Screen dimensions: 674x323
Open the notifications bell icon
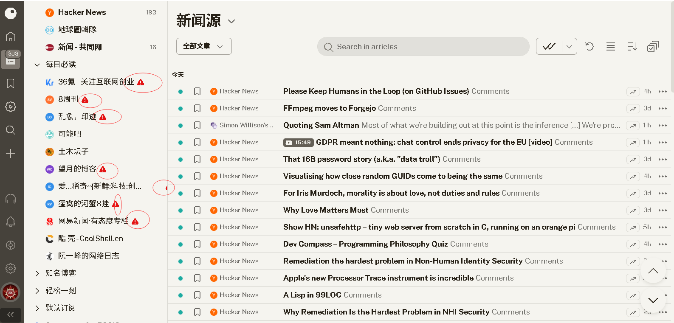point(11,222)
